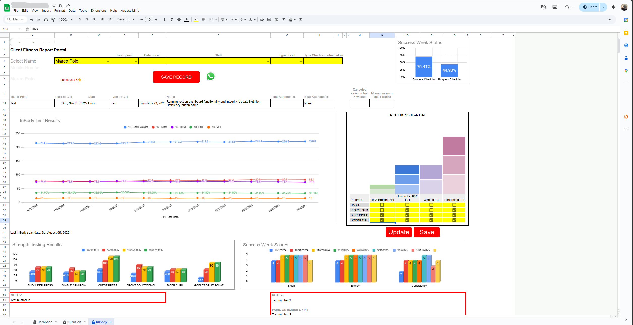Click the green WhatsApp icon

pos(210,76)
